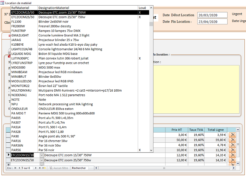246x176 pixels.
Task: Click the Total Ligne column header
Action: click(x=216, y=130)
